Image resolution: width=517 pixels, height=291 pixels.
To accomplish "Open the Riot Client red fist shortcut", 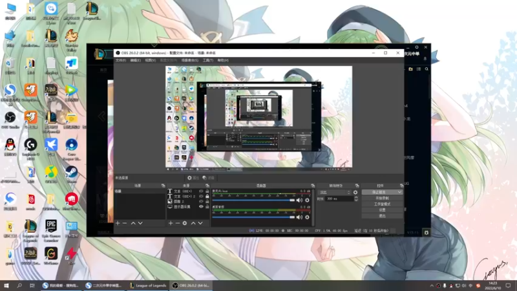I will click(71, 202).
